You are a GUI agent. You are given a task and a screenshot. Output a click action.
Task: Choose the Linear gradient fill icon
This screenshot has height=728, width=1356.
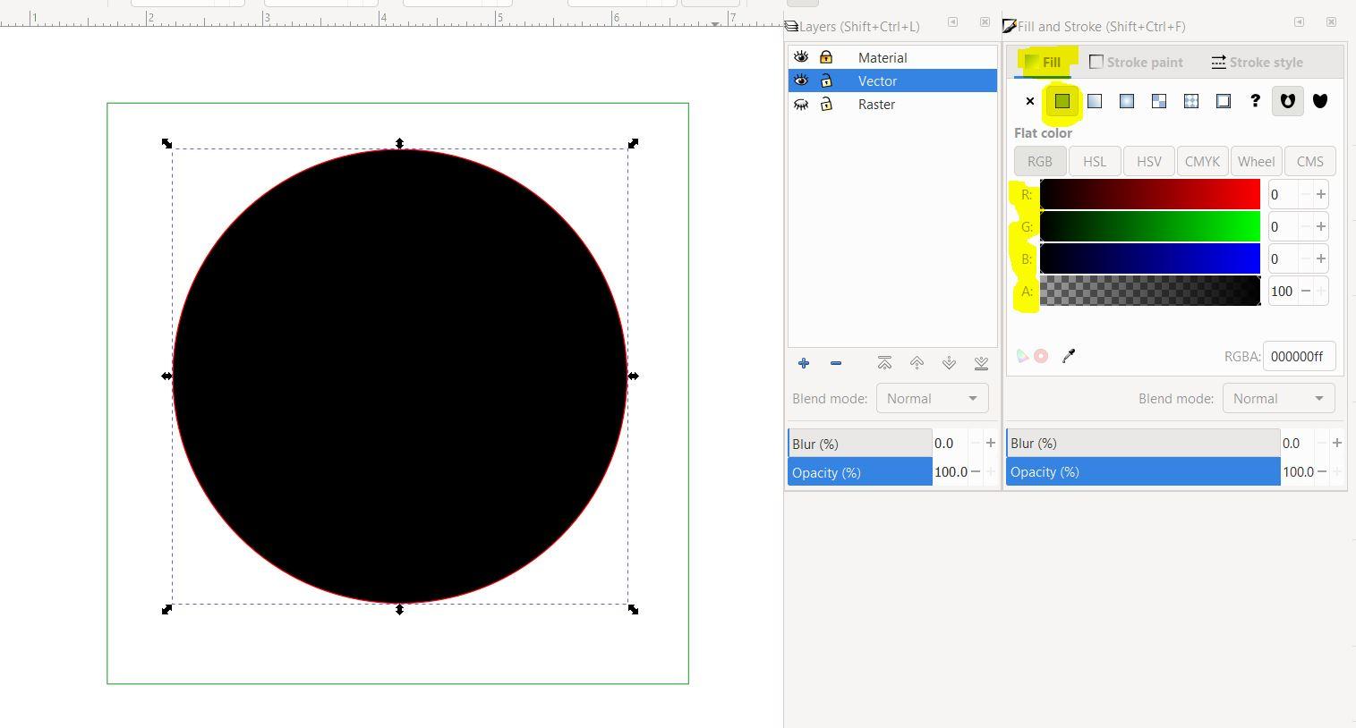(1095, 101)
